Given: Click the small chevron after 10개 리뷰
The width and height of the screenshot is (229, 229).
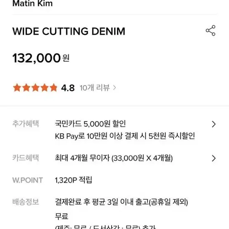Looking at the screenshot, I should [x=114, y=88].
